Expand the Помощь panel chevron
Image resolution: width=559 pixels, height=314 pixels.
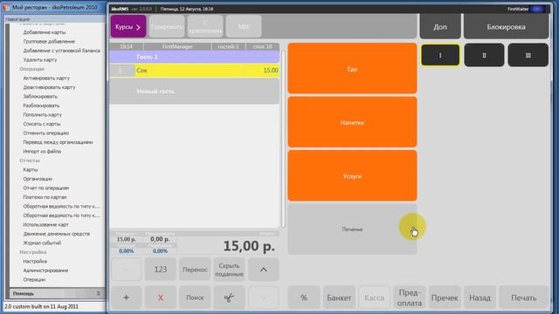tap(99, 294)
